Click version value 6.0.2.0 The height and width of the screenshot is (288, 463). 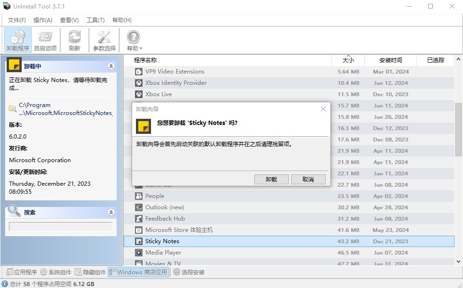click(x=18, y=137)
